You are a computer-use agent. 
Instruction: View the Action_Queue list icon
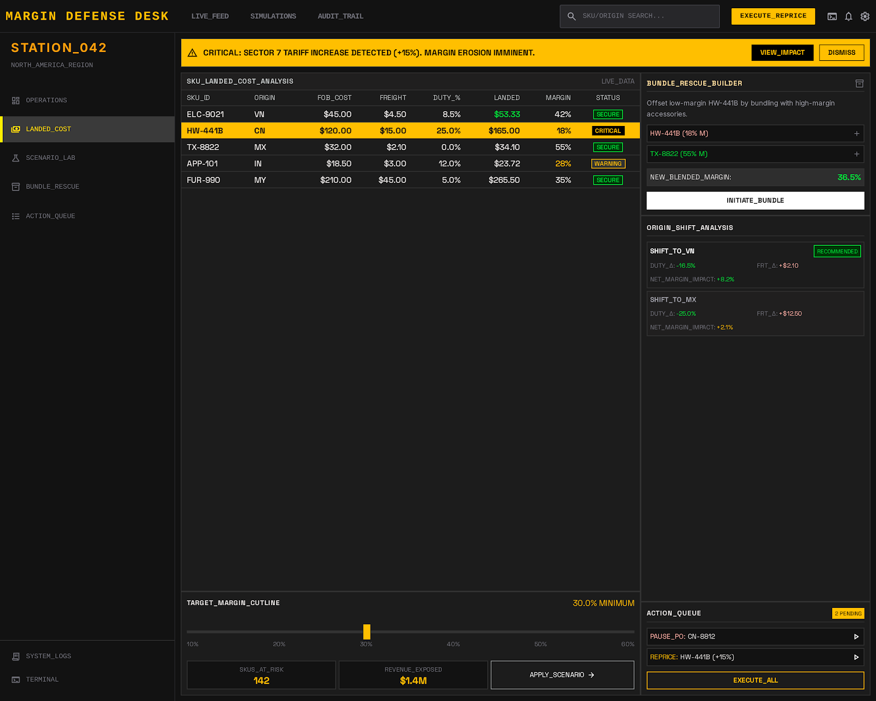(x=16, y=216)
